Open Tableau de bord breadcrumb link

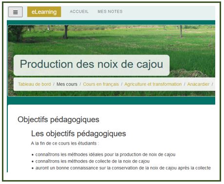(x=35, y=84)
